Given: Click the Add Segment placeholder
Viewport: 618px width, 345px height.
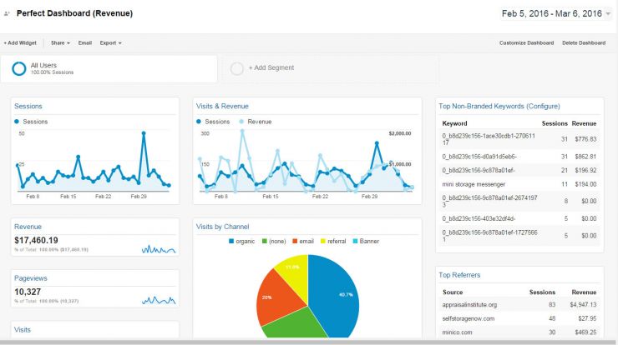Looking at the screenshot, I should tap(330, 69).
